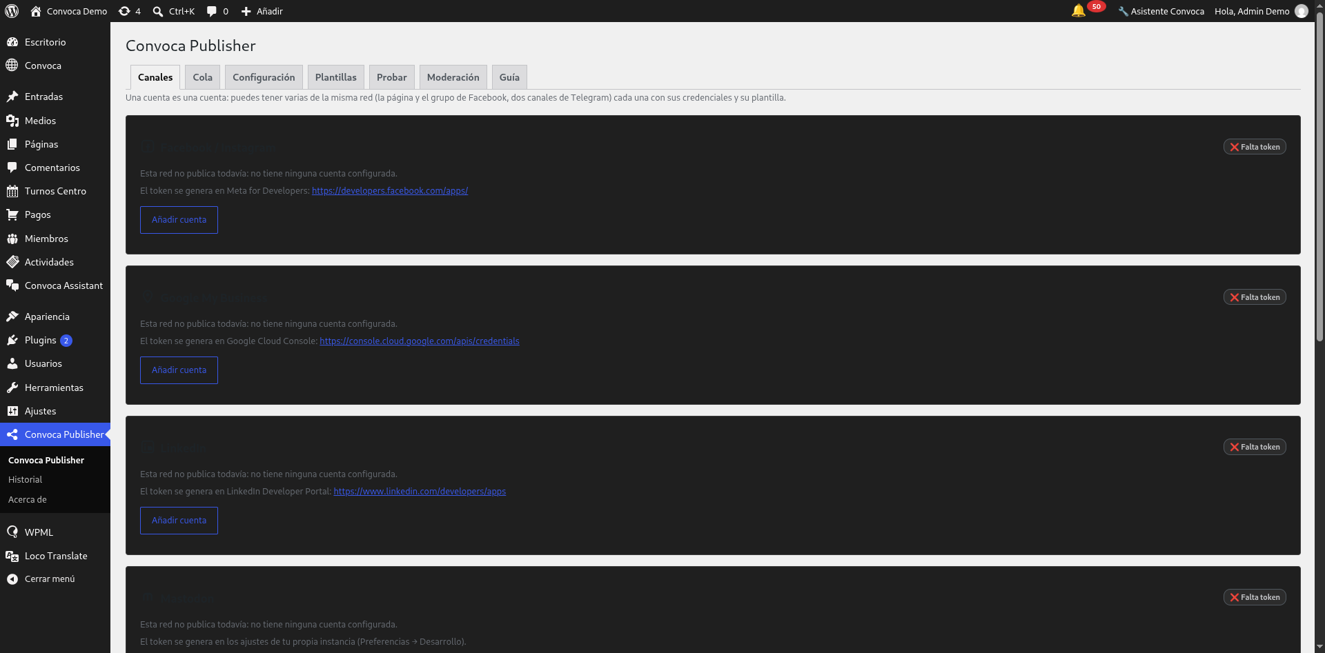Open the Plantillas tab
The image size is (1325, 653).
pos(336,77)
